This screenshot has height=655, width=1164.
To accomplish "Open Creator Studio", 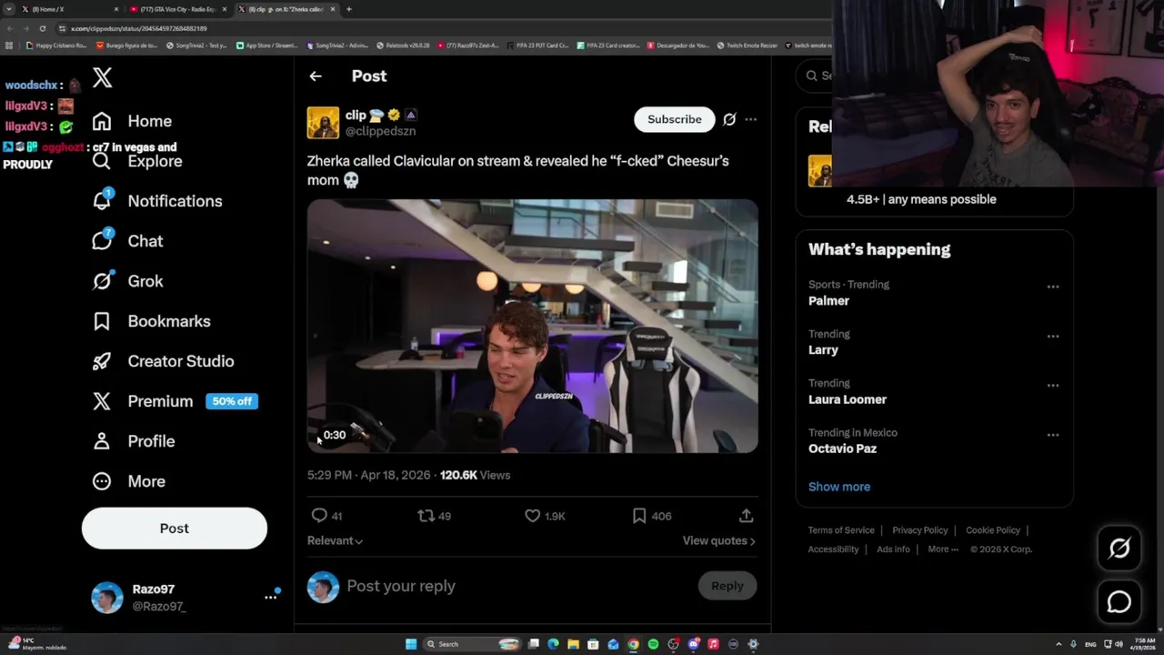I will click(163, 361).
